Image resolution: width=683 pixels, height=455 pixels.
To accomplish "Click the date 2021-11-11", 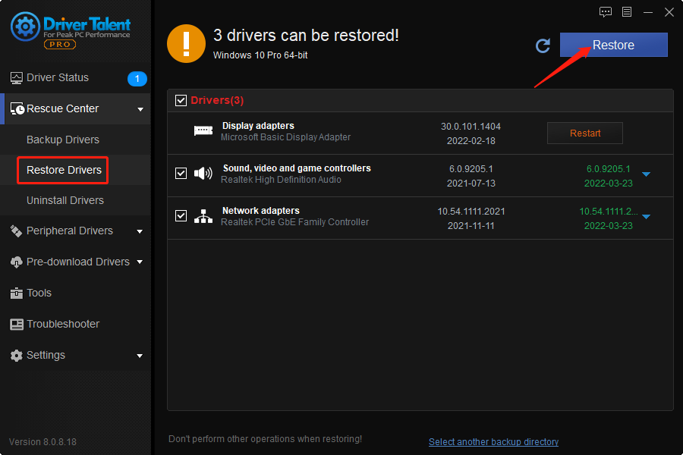I will (471, 226).
